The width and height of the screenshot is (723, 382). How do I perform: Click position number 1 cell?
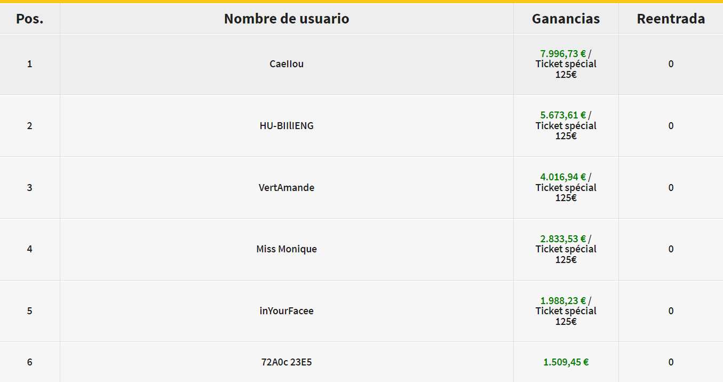pos(30,64)
